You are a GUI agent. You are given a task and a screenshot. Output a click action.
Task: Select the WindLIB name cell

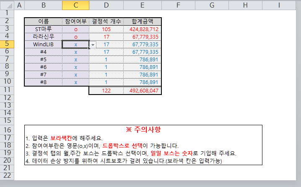coord(43,44)
